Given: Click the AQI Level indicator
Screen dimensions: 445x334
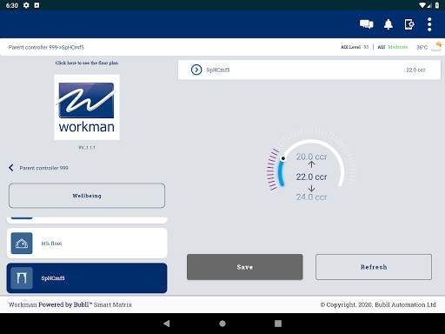Looking at the screenshot, I should pyautogui.click(x=355, y=47).
